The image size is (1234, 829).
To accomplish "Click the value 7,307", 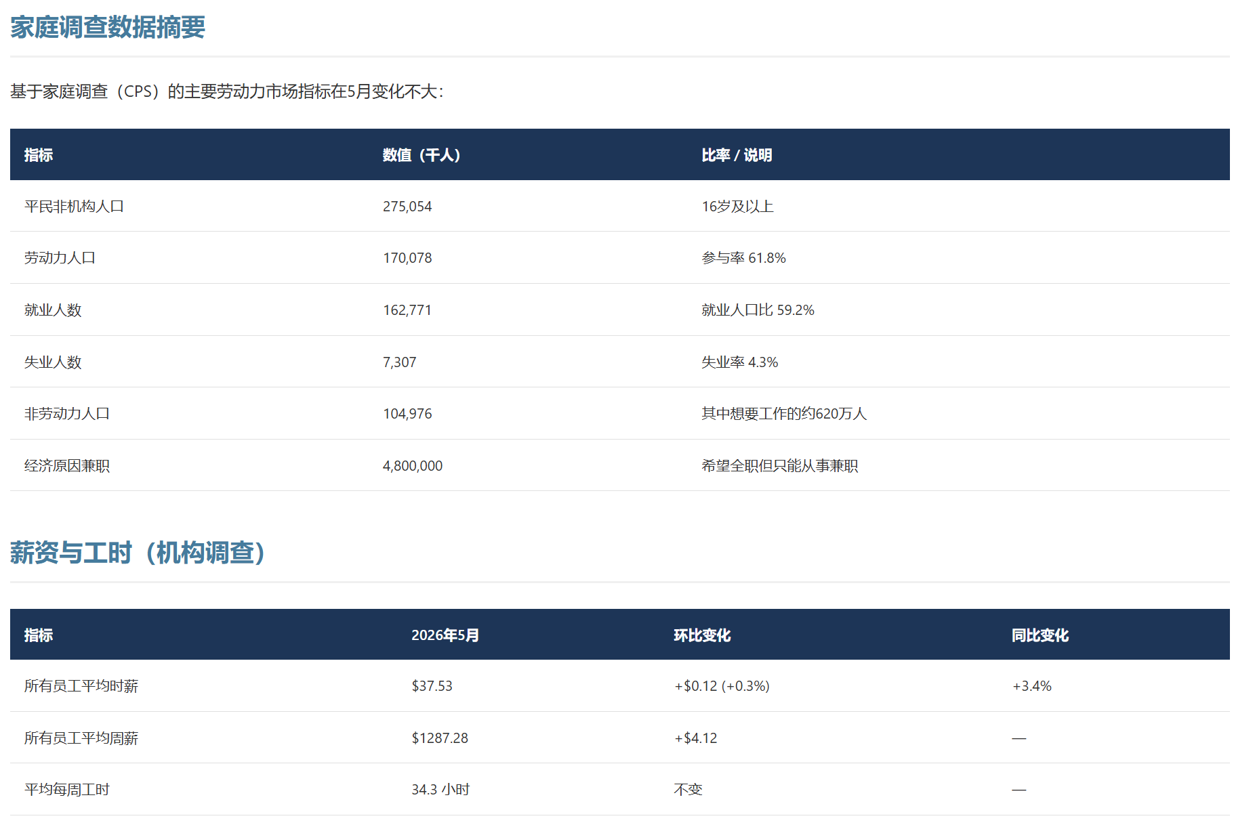I will click(400, 362).
